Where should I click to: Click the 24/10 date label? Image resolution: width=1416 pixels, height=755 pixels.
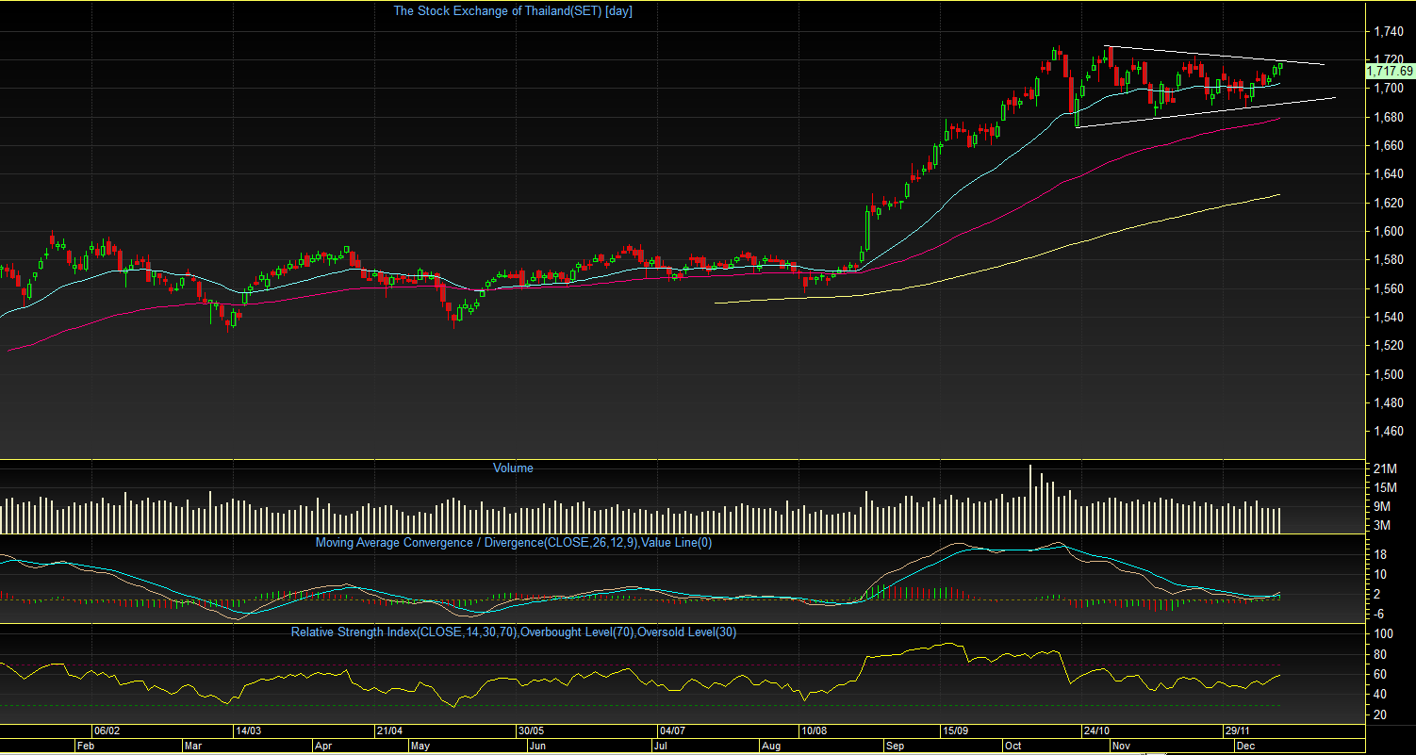(x=1096, y=730)
